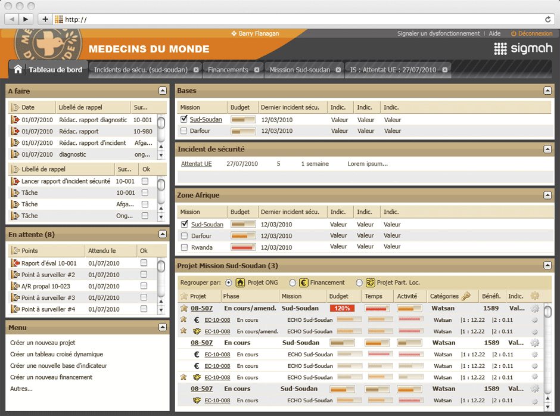Tick Ok for Lancer rapport d'incident sécurité
This screenshot has height=416, width=560.
145,181
